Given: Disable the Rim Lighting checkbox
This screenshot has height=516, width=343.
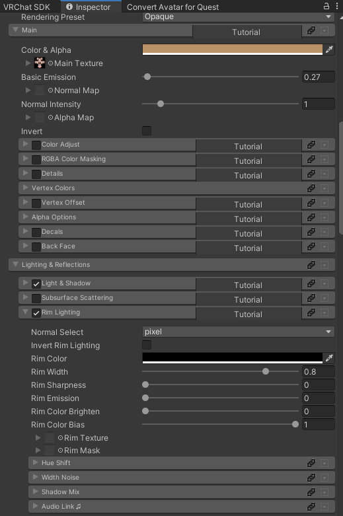Looking at the screenshot, I should coord(36,313).
